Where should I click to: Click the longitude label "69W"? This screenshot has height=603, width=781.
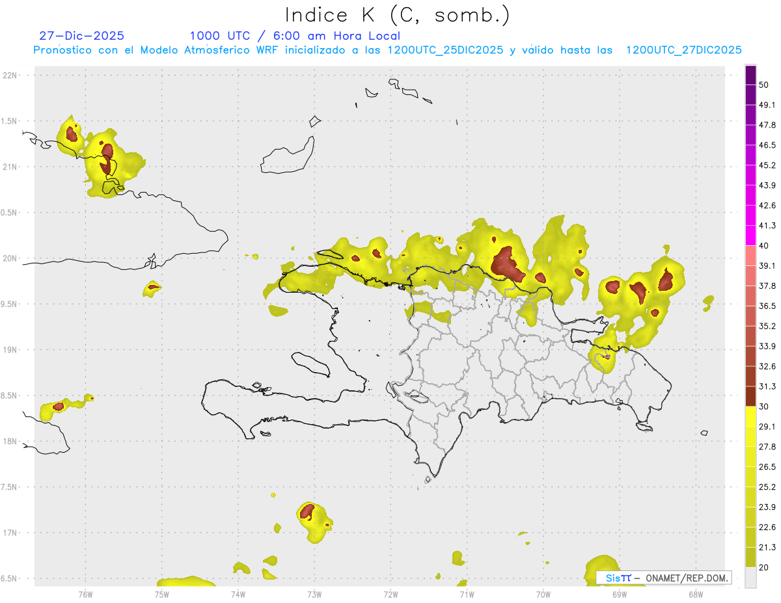pyautogui.click(x=620, y=595)
